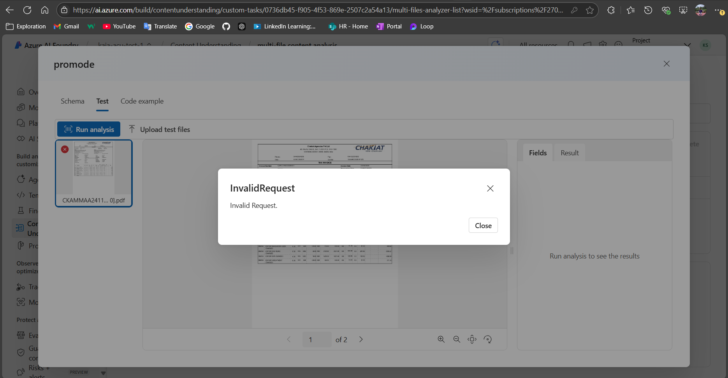Open Gmail bookmark
This screenshot has height=378, width=728.
[66, 26]
